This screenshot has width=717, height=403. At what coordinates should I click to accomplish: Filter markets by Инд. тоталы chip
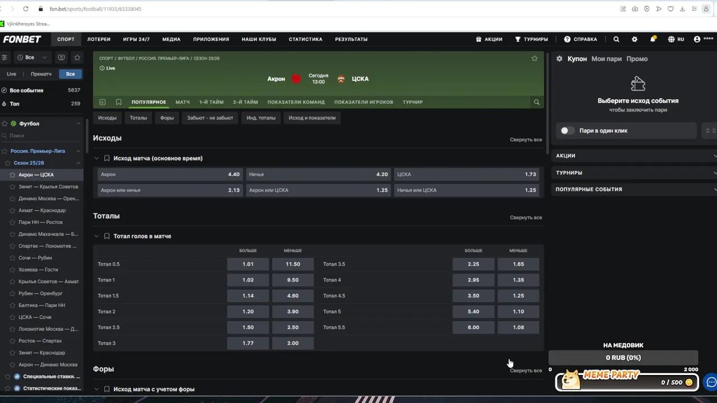point(261,118)
